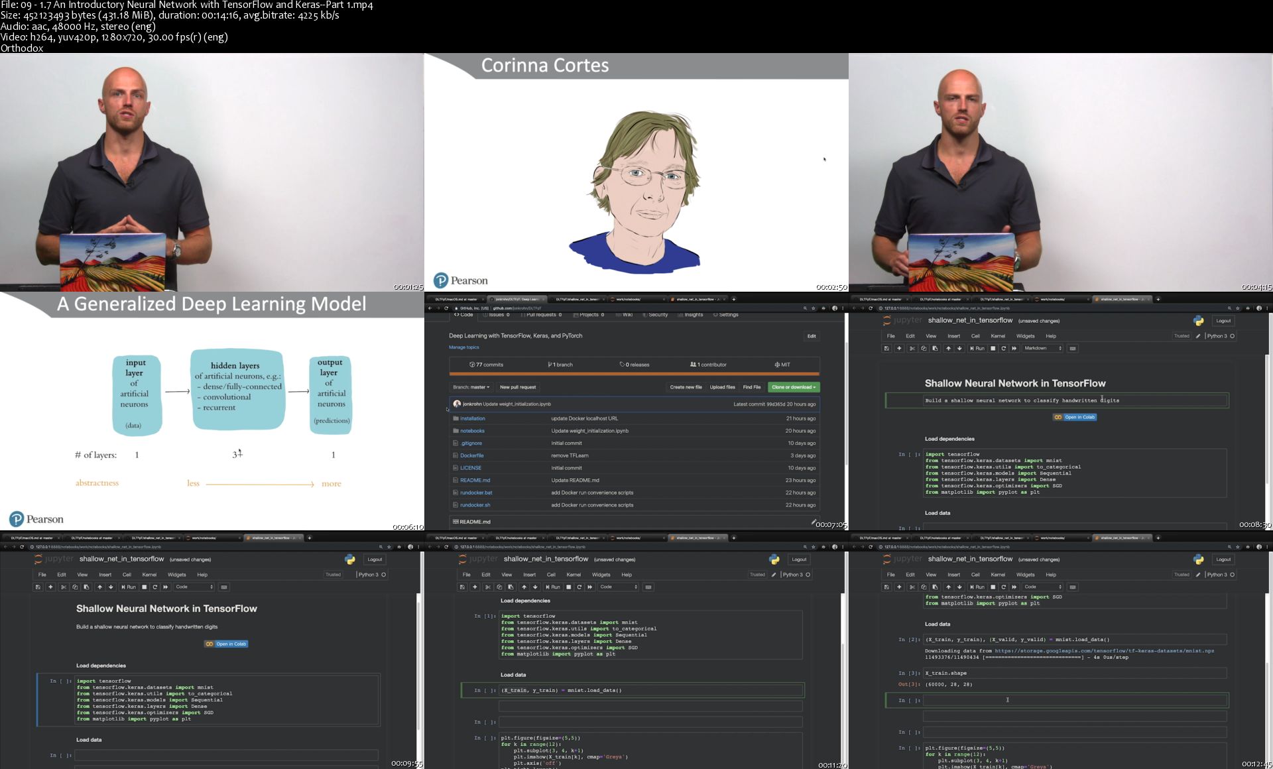Click save icon in 00:09:55 Jupyter frame
The image size is (1273, 769).
(38, 587)
